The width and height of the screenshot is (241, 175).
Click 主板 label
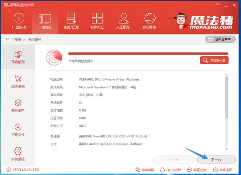point(53,144)
